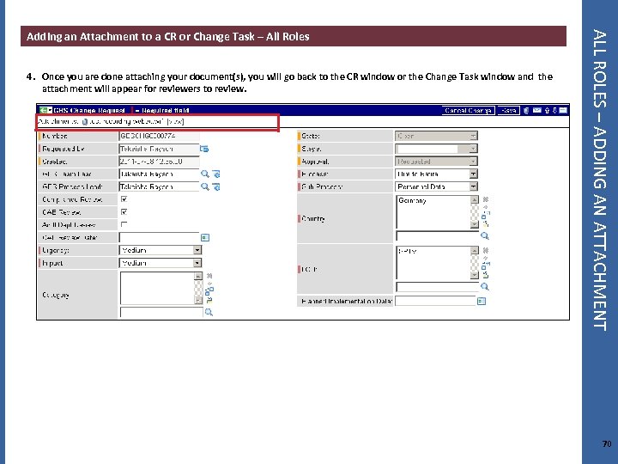
Task: Open the header dropdown arrow beside back arrow
Action: 50,110
